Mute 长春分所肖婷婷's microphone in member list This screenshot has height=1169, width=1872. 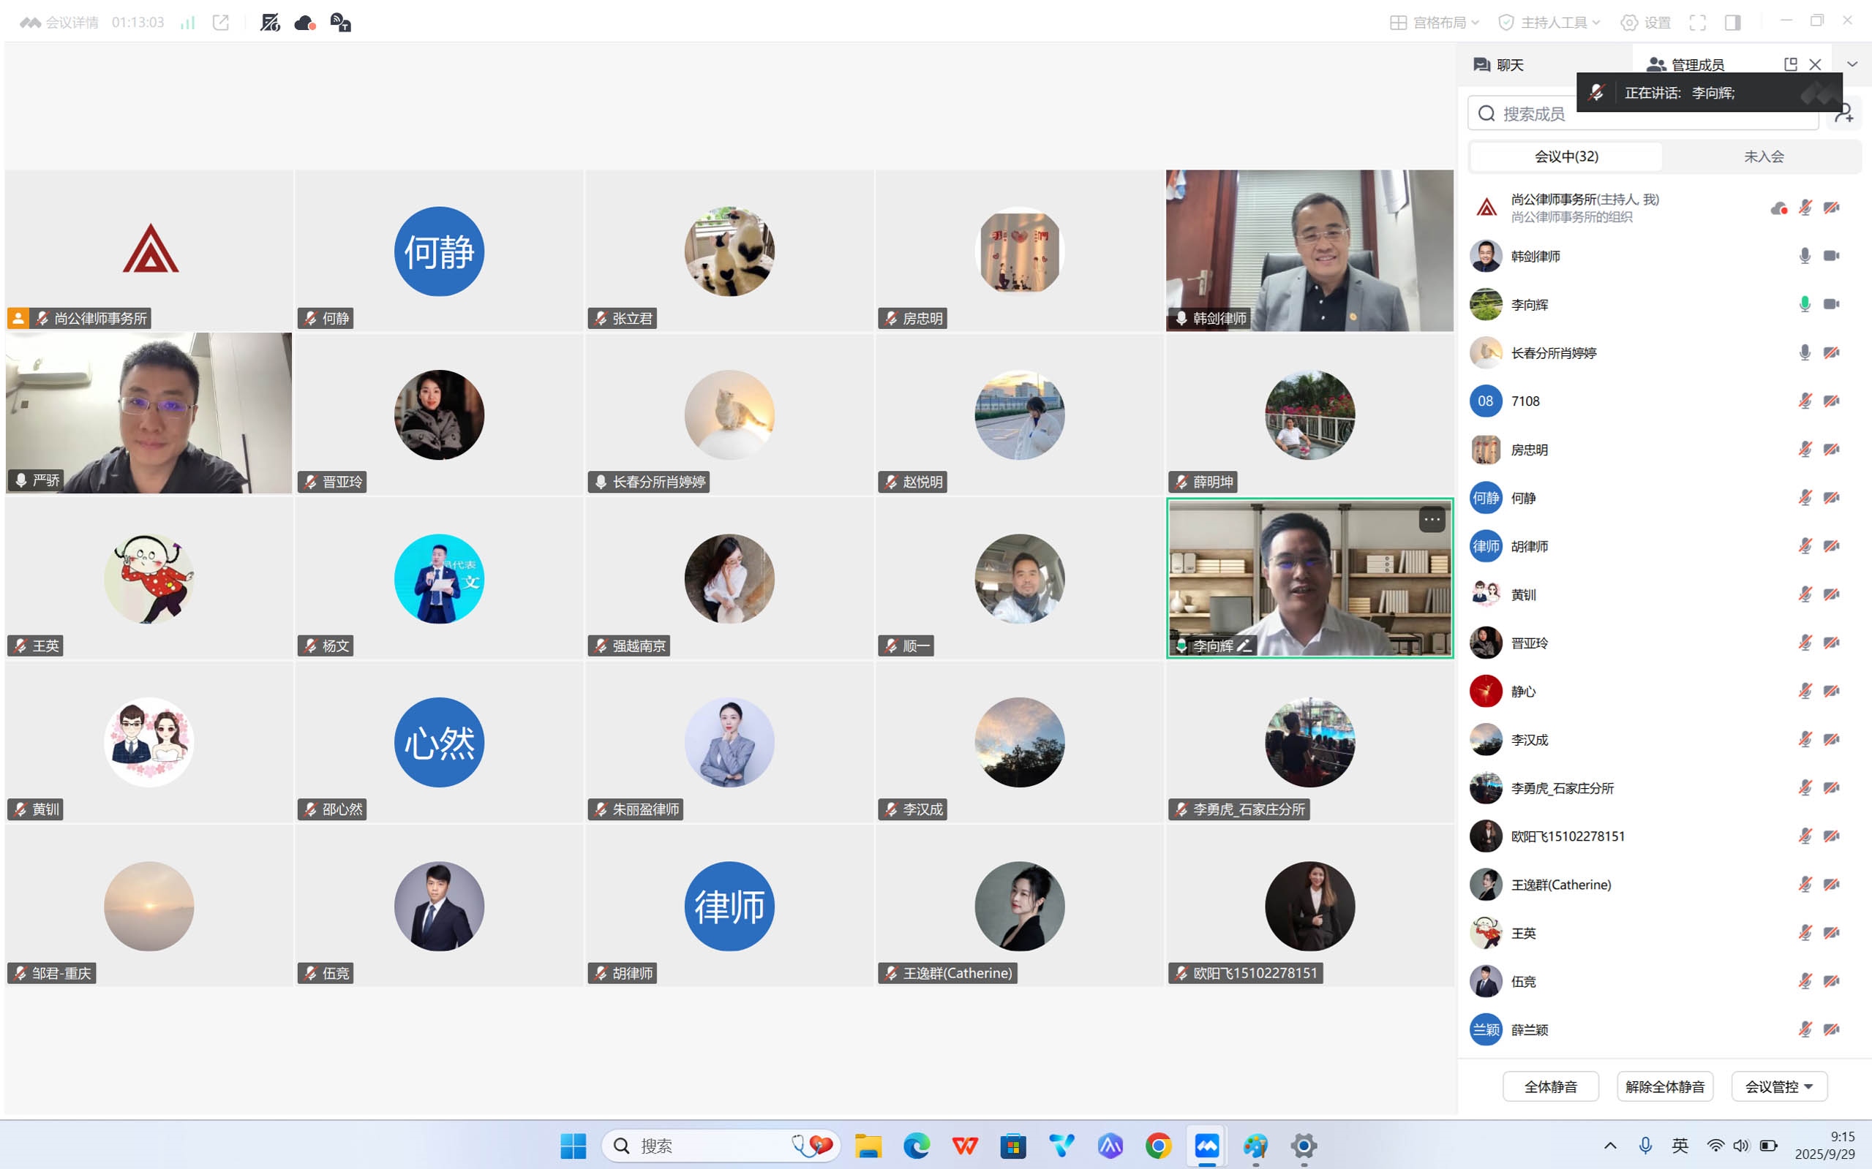(1805, 352)
